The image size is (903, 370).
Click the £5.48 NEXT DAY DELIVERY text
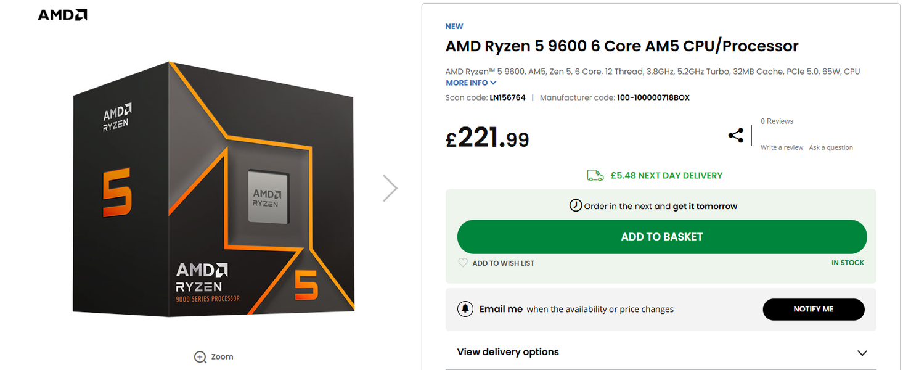666,176
